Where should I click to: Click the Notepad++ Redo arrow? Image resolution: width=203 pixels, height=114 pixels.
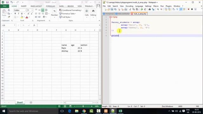pos(145,9)
